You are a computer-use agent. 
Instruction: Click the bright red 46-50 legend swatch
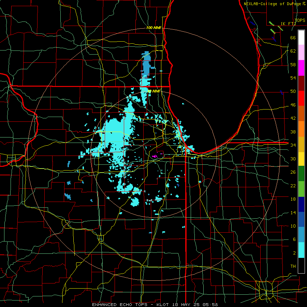click(301, 98)
